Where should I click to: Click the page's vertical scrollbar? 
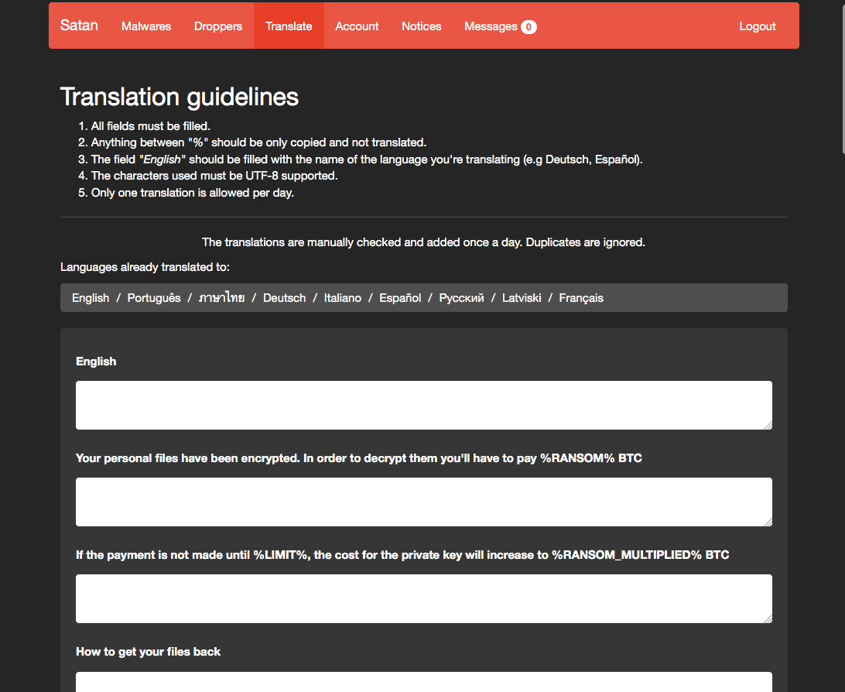tap(840, 77)
